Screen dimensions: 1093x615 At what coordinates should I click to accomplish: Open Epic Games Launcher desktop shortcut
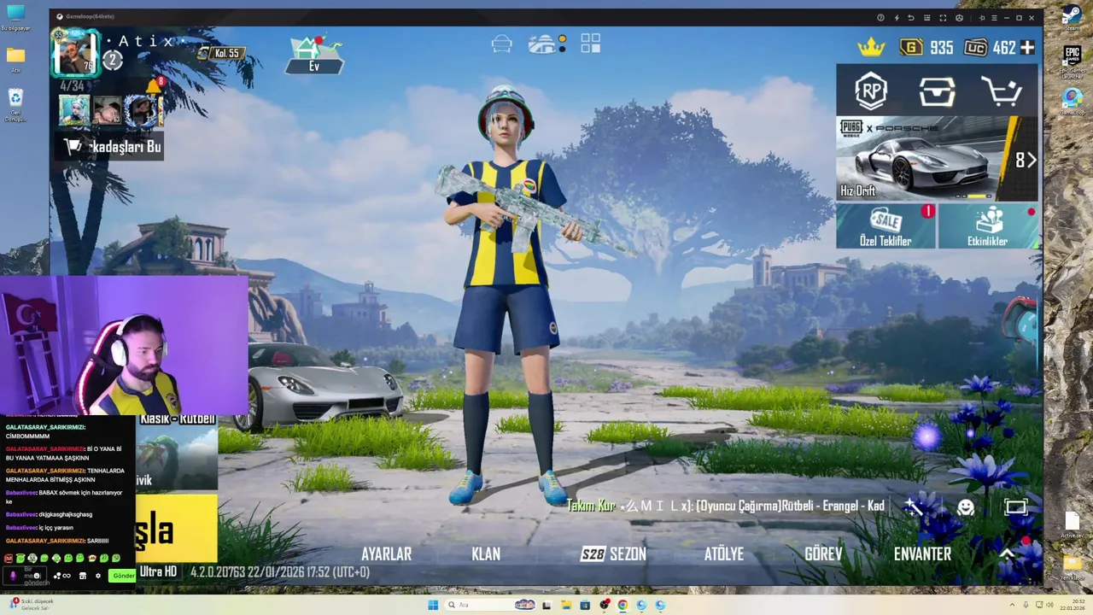[x=1072, y=61]
